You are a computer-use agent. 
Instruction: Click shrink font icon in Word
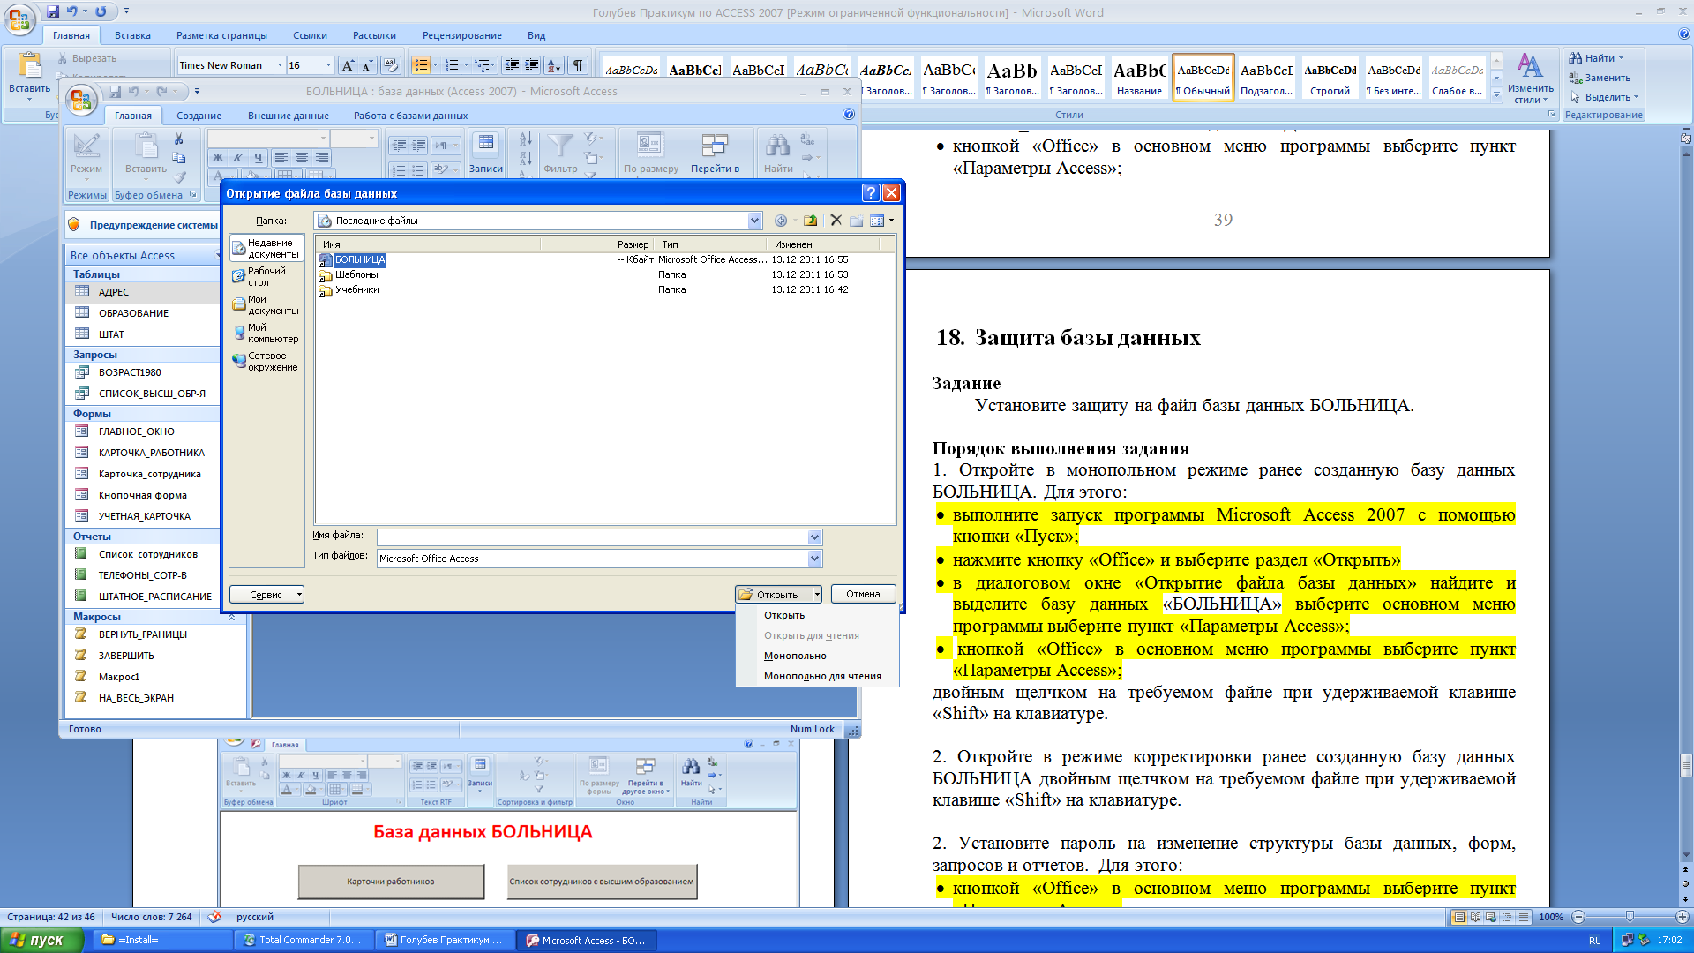point(367,65)
